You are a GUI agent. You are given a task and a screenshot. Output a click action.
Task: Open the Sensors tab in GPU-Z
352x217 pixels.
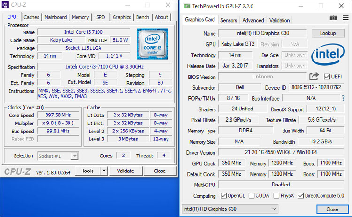(229, 20)
